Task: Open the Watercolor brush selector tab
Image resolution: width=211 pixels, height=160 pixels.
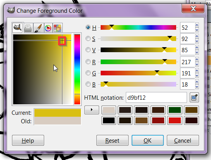Action: (38, 28)
